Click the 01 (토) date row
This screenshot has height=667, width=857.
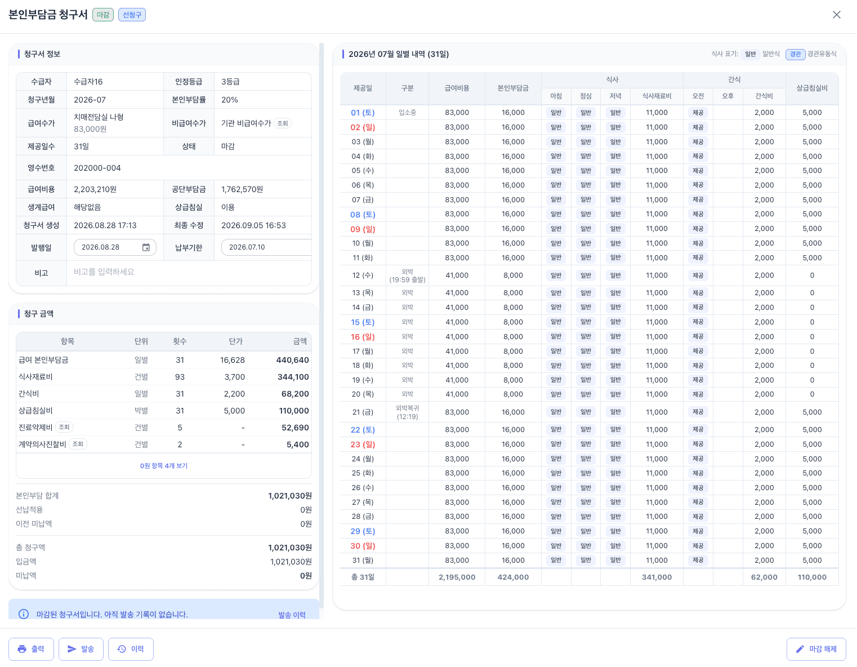click(x=590, y=113)
